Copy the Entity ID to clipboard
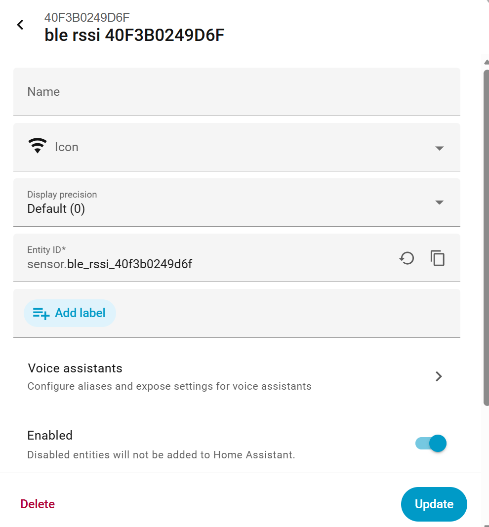Image resolution: width=489 pixels, height=527 pixels. pyautogui.click(x=437, y=258)
